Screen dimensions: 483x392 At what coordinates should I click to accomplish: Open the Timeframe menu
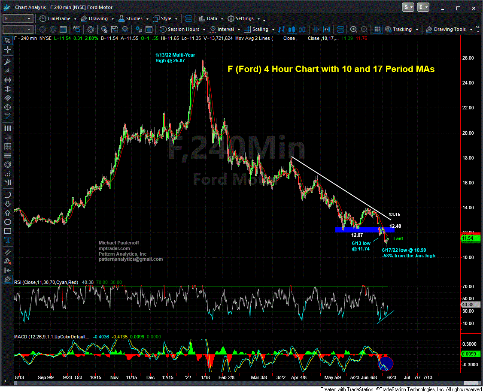point(58,18)
